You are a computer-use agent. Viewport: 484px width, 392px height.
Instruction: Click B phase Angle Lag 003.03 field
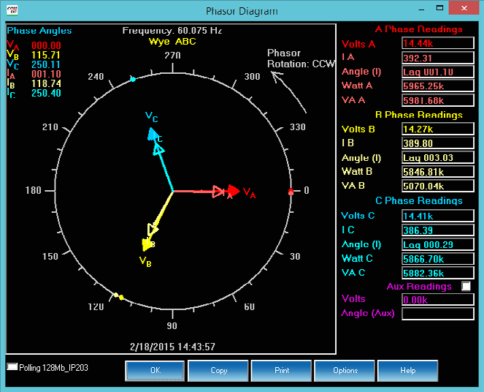(438, 157)
